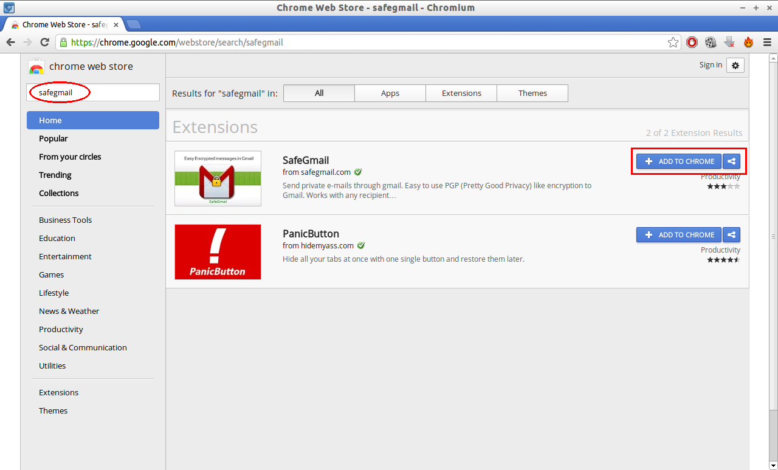Open From your circles section
The image size is (778, 470).
click(x=70, y=157)
